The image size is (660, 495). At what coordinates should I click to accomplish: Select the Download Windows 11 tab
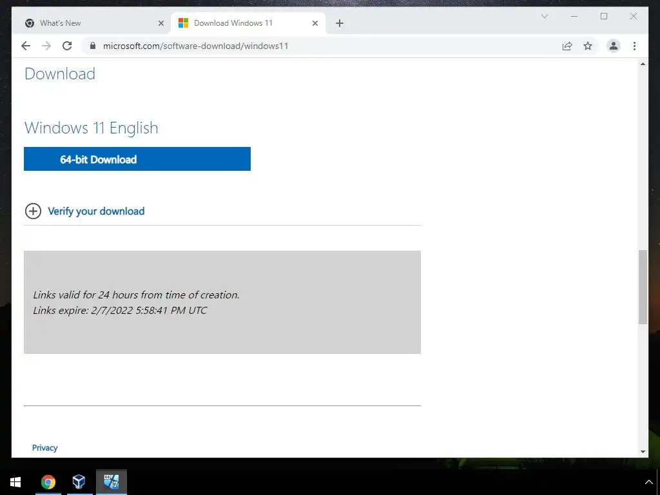point(248,23)
